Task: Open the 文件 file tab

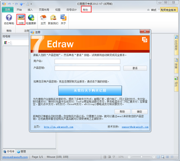Action: point(7,10)
